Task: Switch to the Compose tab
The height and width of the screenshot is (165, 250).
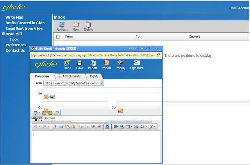Action: pos(42,76)
